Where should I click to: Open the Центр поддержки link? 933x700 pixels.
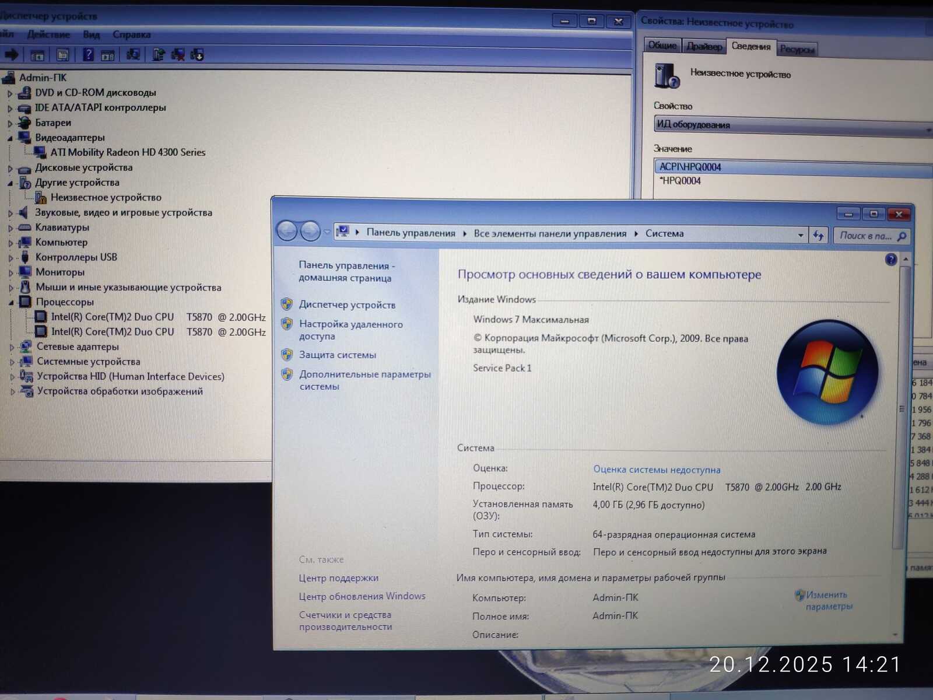pos(339,578)
